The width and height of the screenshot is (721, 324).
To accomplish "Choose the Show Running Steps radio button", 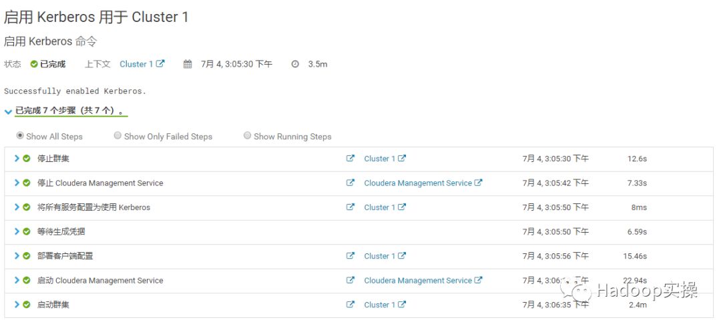I will pos(248,136).
